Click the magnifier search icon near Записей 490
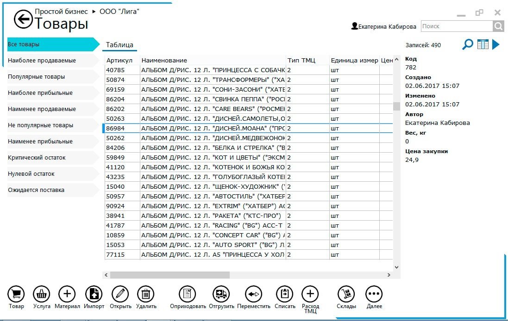 pos(468,44)
